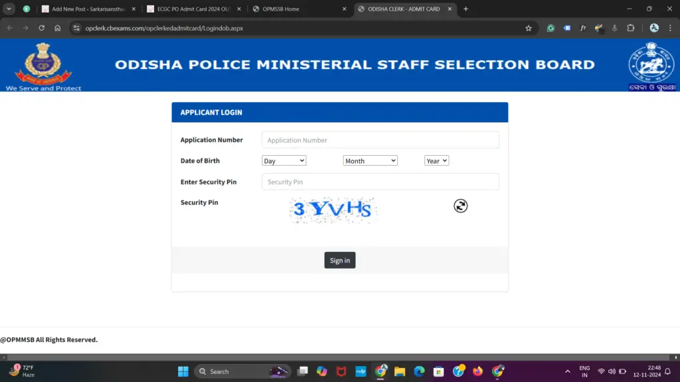The height and width of the screenshot is (382, 680).
Task: Click the taskbar Search box
Action: [x=243, y=371]
